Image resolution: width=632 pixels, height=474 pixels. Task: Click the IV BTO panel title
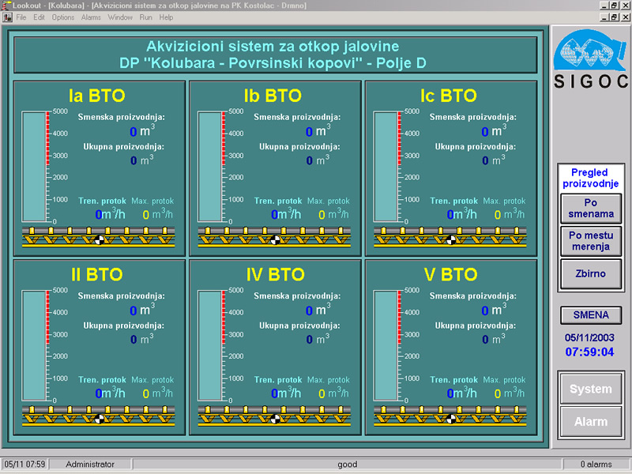point(276,275)
